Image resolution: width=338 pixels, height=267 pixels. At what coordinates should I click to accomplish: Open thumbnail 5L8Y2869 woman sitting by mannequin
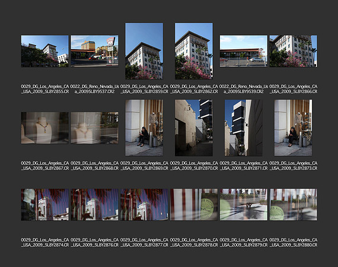(x=144, y=128)
